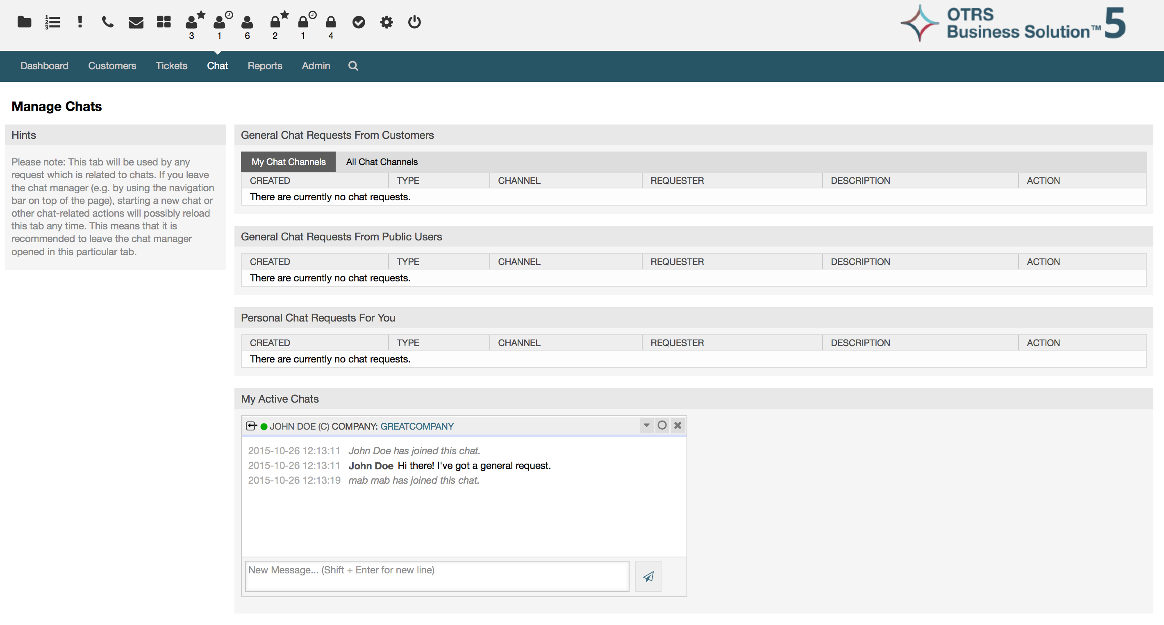The height and width of the screenshot is (625, 1164).
Task: Open escalation view exclamation icon
Action: tap(80, 22)
